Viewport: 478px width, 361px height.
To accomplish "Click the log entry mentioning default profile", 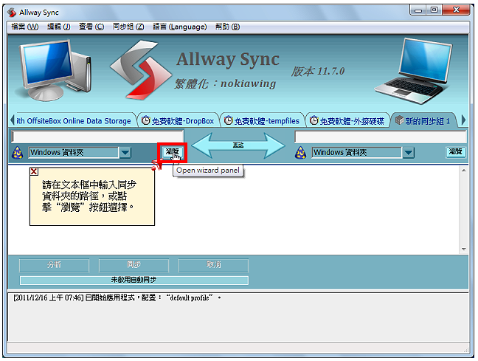I will pos(117,298).
